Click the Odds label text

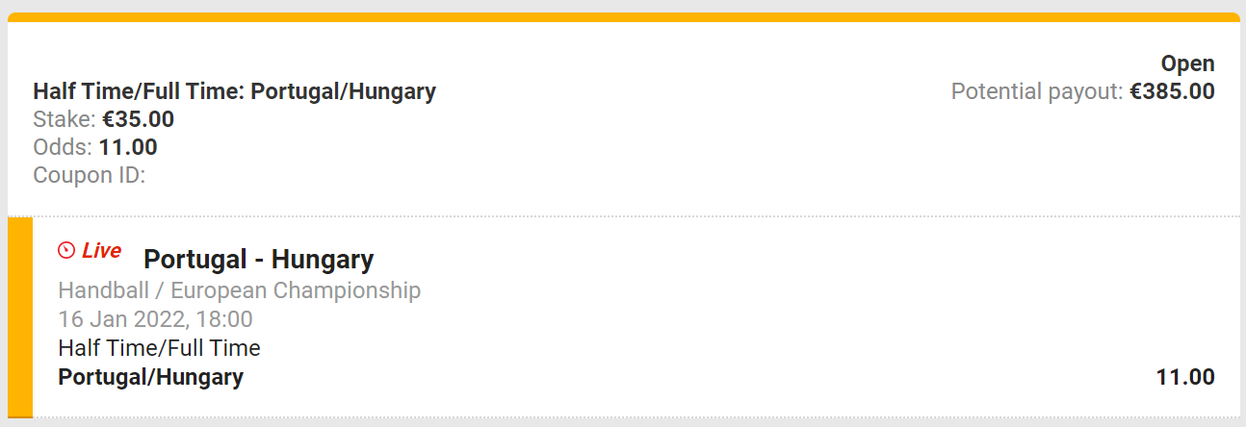click(63, 147)
